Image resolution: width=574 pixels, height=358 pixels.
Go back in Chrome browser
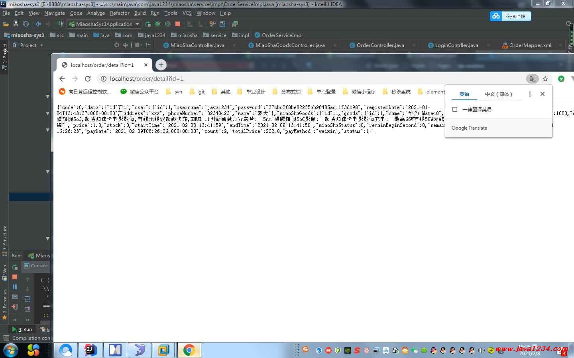tap(62, 79)
